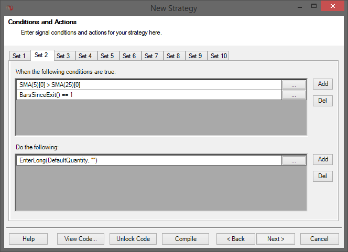Viewport: 348px width, 252px height.
Task: Proceed with the Next button
Action: tap(275, 239)
